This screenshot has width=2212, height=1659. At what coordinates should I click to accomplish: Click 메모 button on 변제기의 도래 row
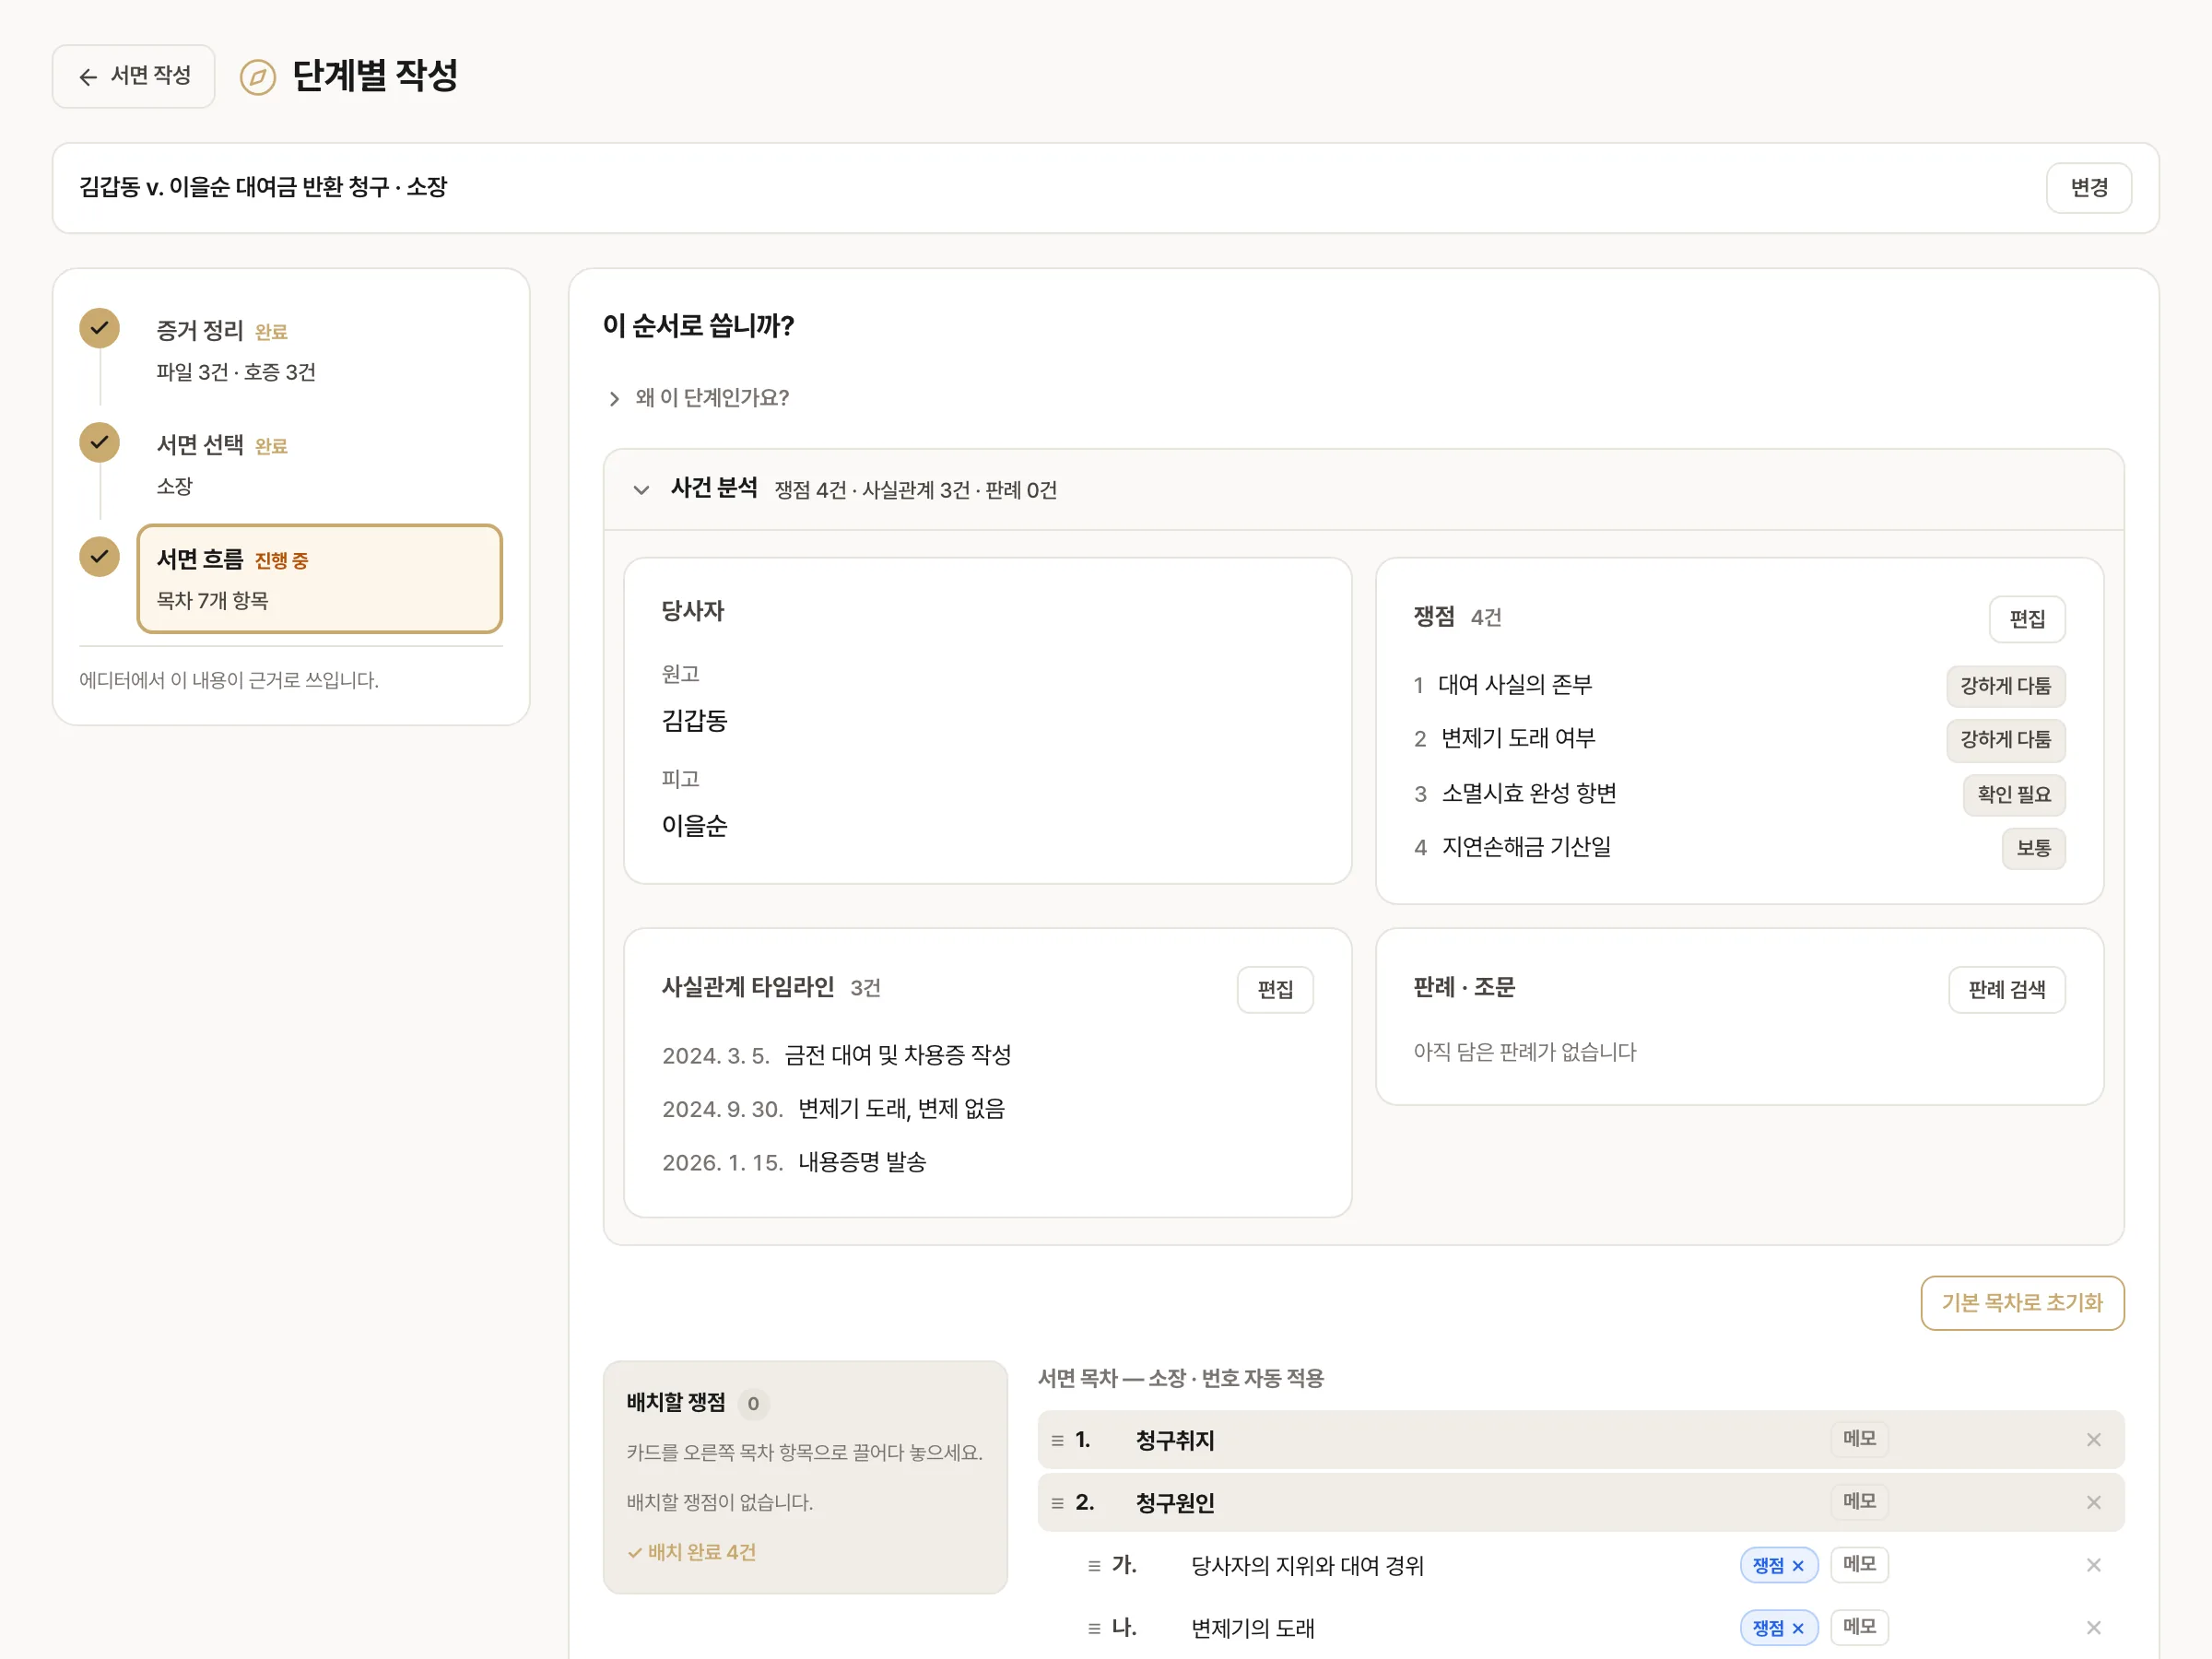(1859, 1628)
